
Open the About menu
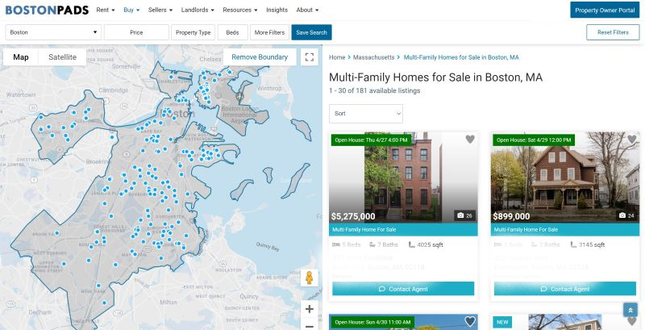point(307,10)
